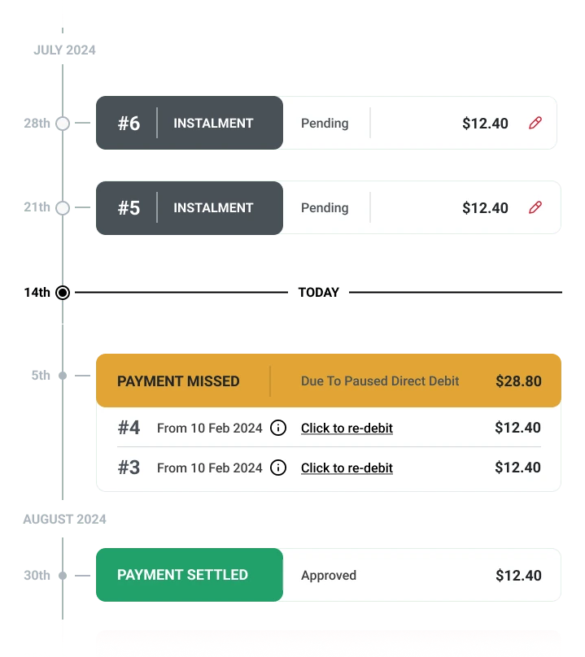Click the Pending status on instalment #6
585x657 pixels.
click(x=325, y=123)
